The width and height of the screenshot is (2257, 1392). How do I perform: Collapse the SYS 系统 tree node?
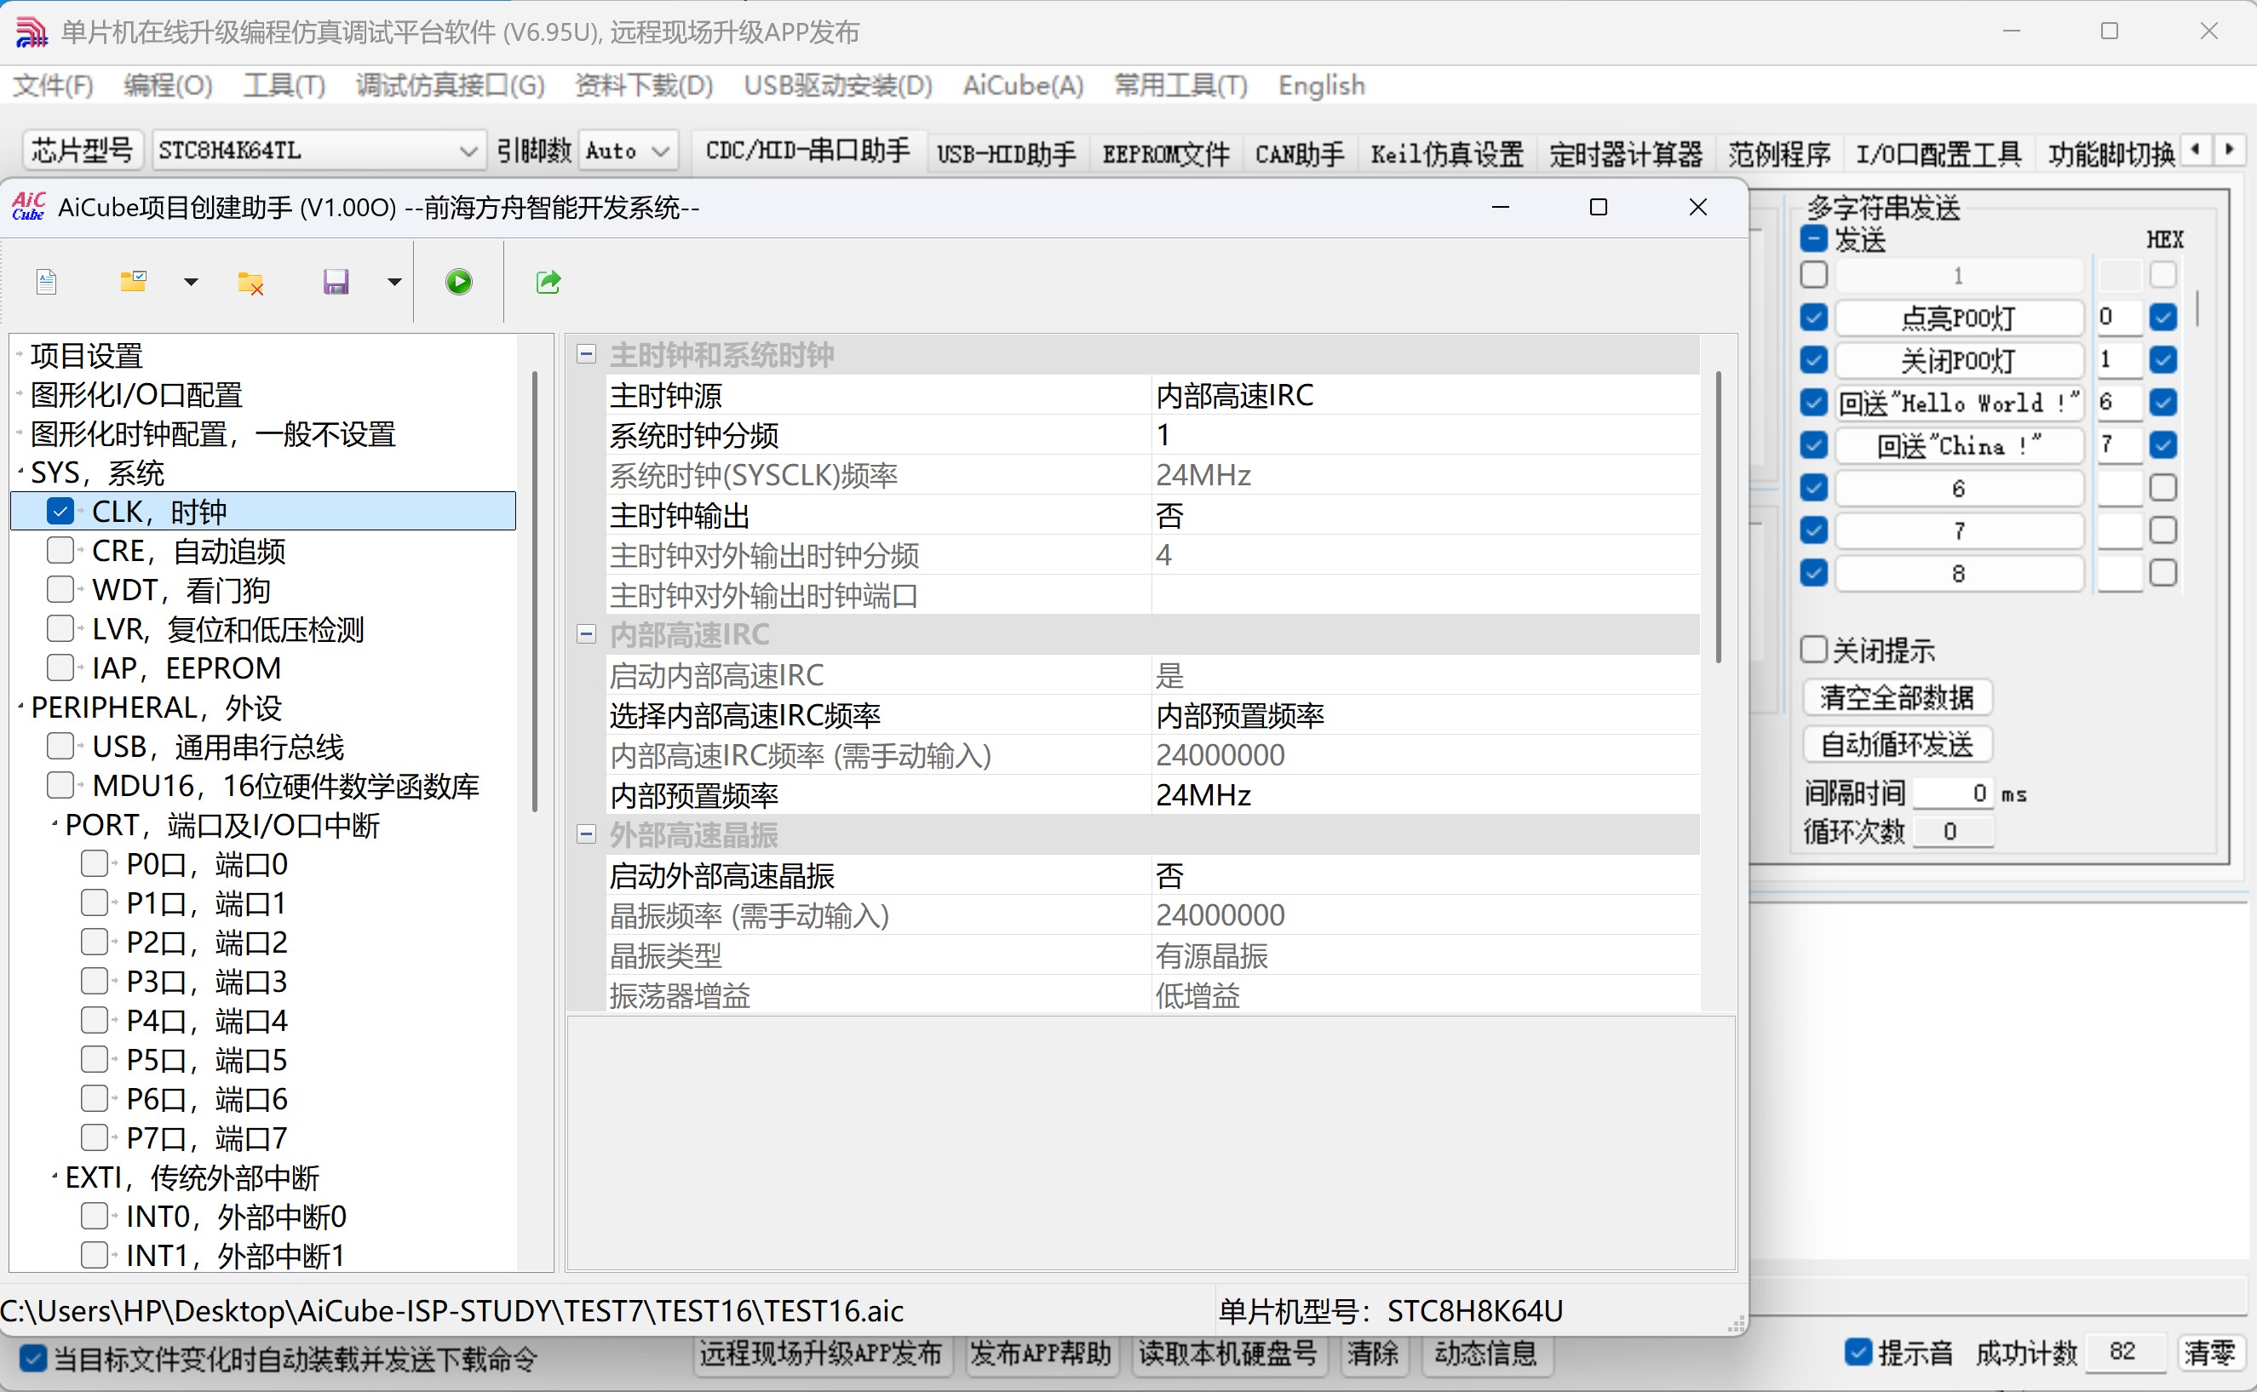[20, 473]
